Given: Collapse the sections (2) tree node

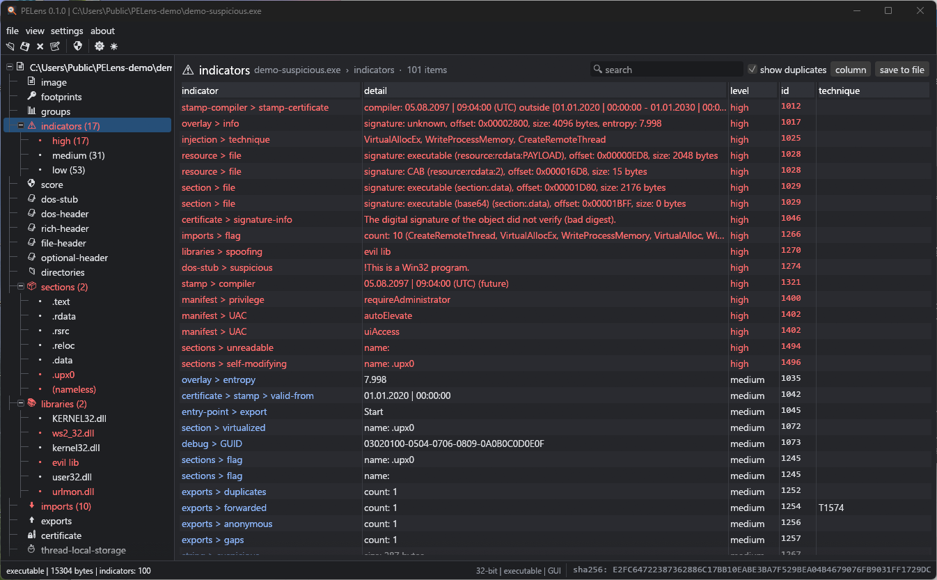Looking at the screenshot, I should click(21, 286).
